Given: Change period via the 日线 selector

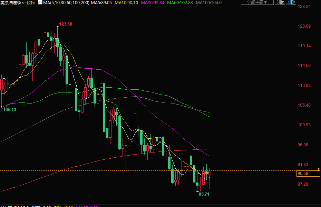Looking at the screenshot, I should click(29, 2).
